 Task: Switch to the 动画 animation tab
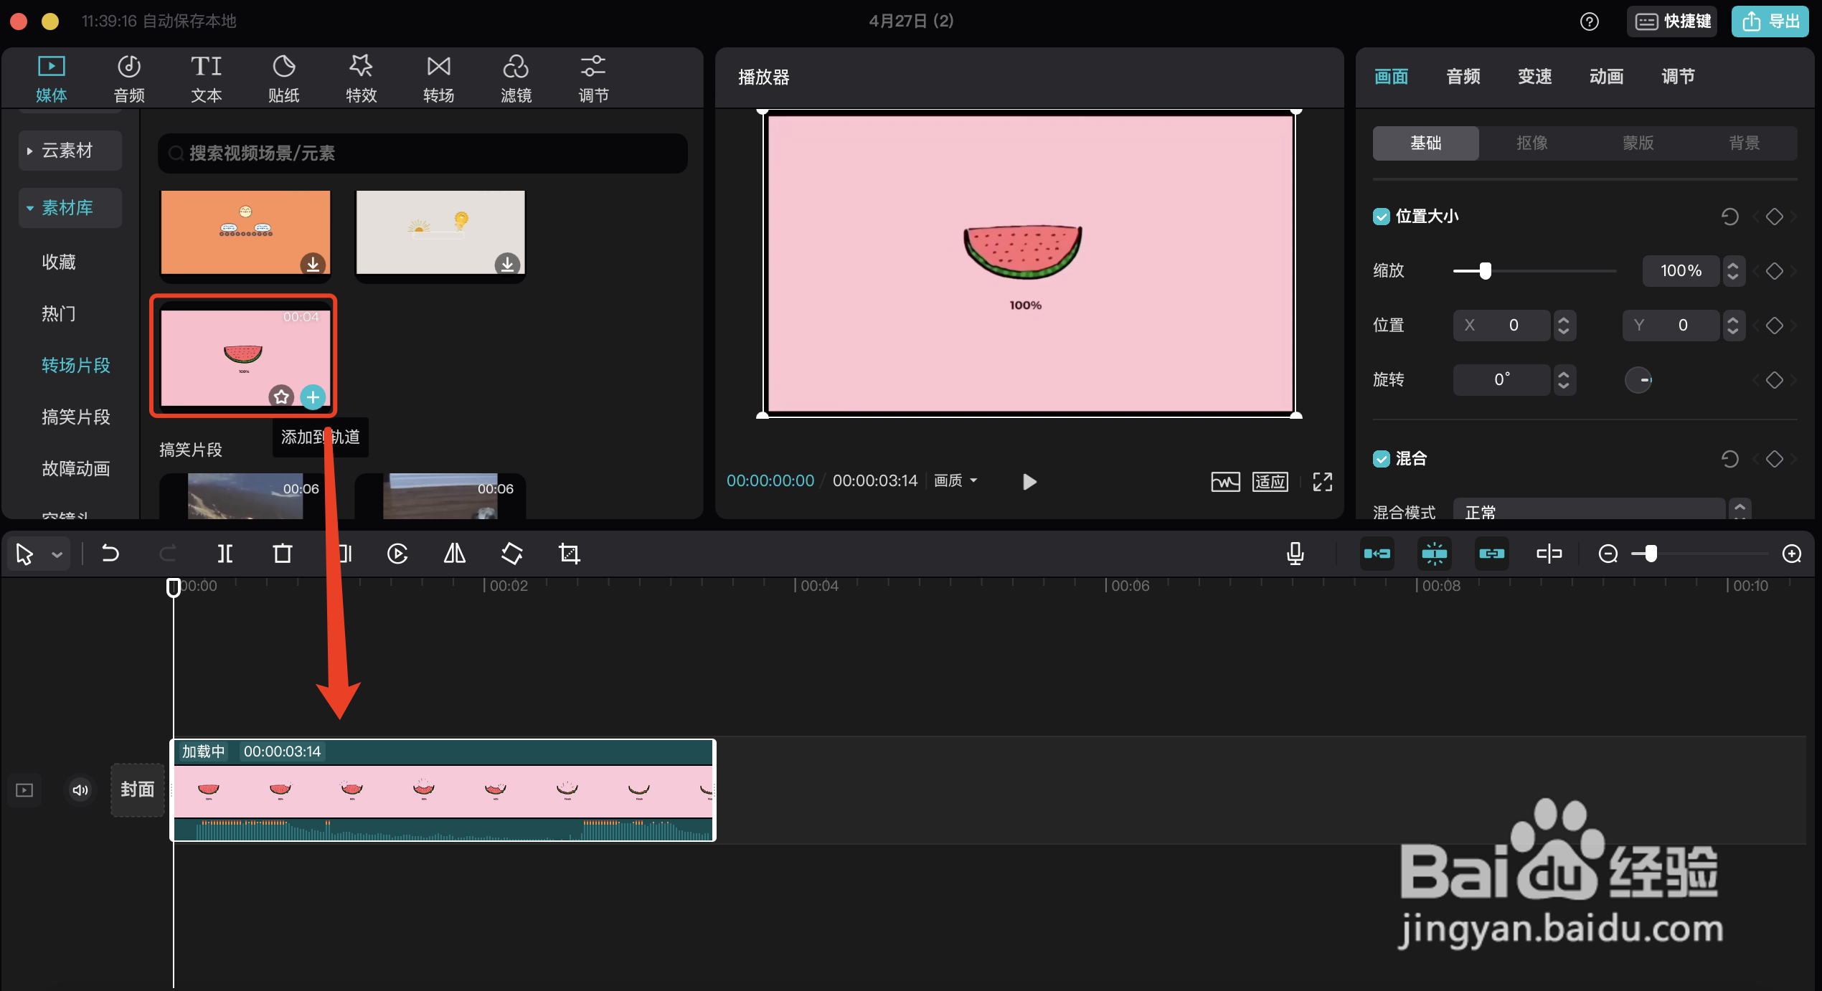coord(1606,76)
